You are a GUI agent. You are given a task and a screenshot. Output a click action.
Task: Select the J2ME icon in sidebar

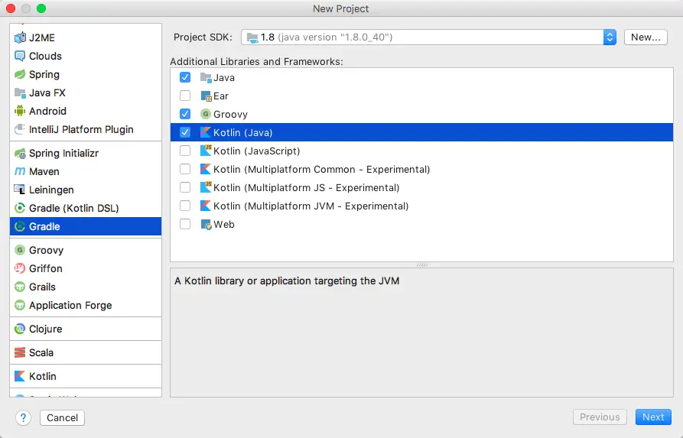(20, 38)
